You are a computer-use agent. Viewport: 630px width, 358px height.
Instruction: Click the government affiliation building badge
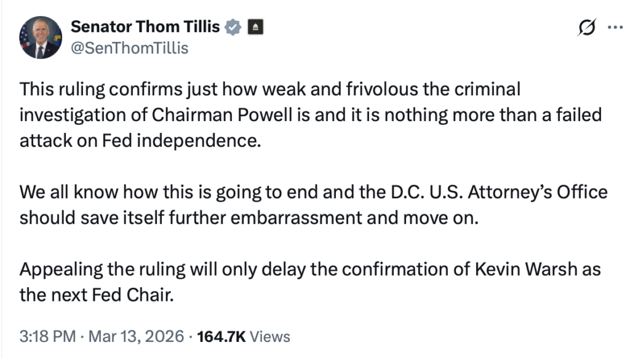[x=255, y=27]
